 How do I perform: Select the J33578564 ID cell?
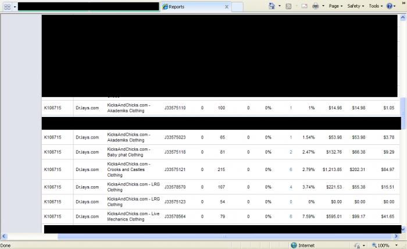pos(175,216)
